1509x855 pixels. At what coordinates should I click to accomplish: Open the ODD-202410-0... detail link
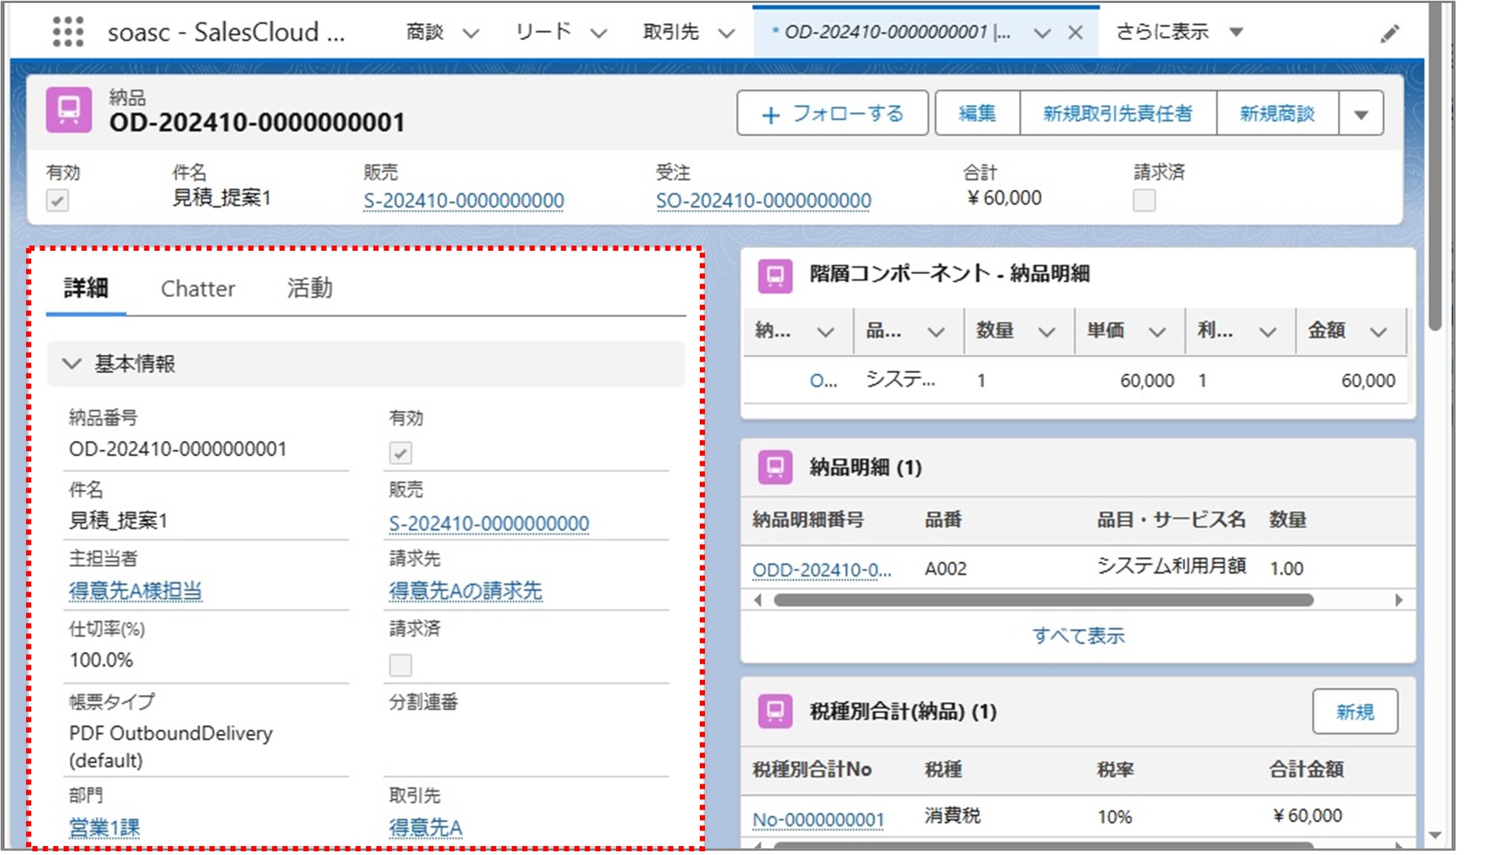pyautogui.click(x=822, y=570)
